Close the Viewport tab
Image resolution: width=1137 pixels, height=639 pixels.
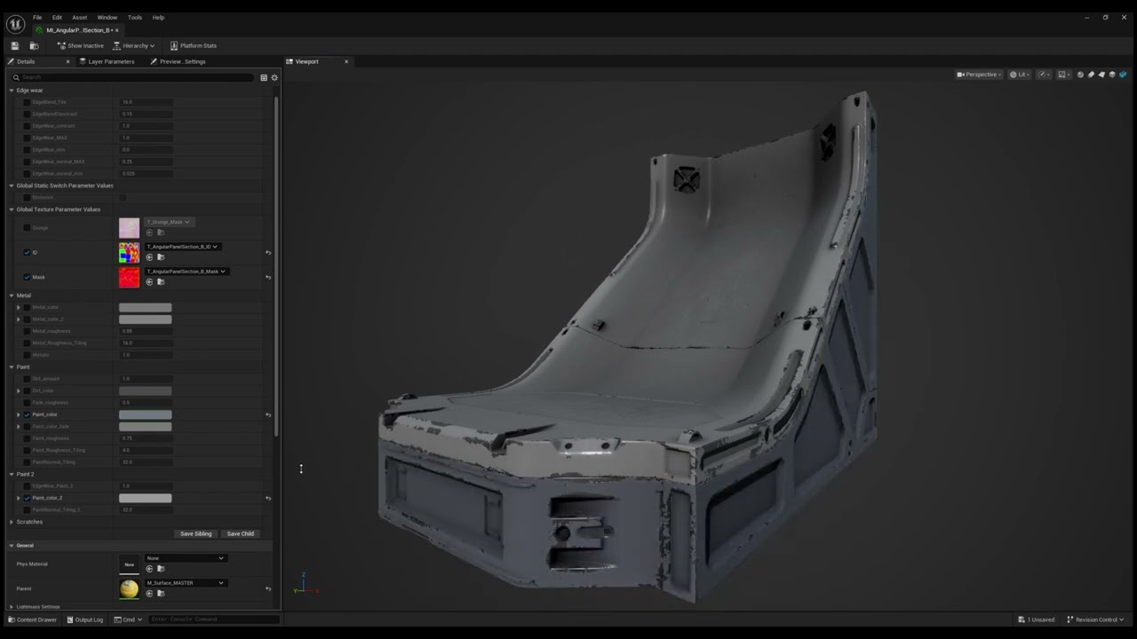click(346, 61)
